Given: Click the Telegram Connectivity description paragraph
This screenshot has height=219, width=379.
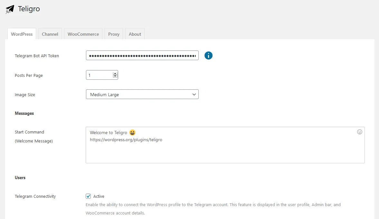Looking at the screenshot, I should pyautogui.click(x=213, y=209).
